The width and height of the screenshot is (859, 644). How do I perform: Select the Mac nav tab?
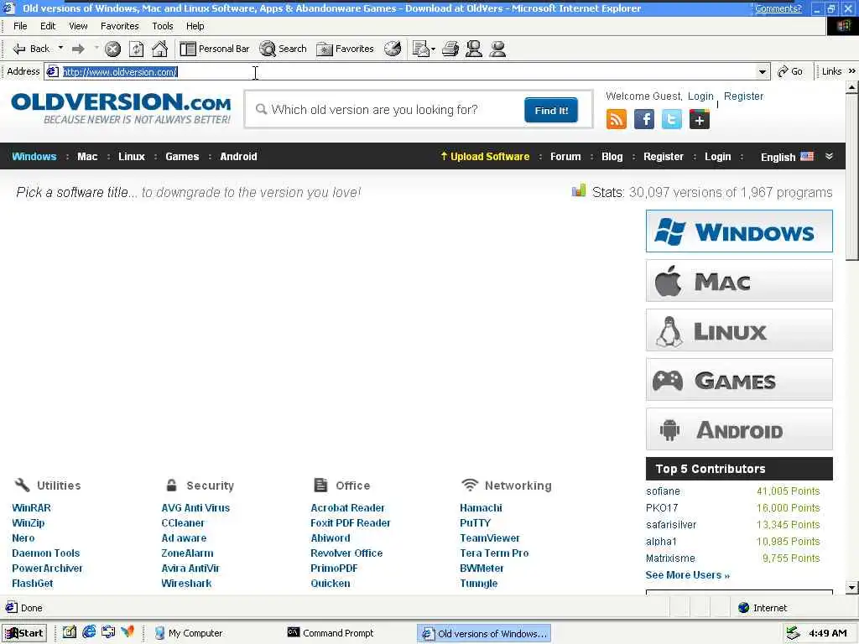click(87, 157)
